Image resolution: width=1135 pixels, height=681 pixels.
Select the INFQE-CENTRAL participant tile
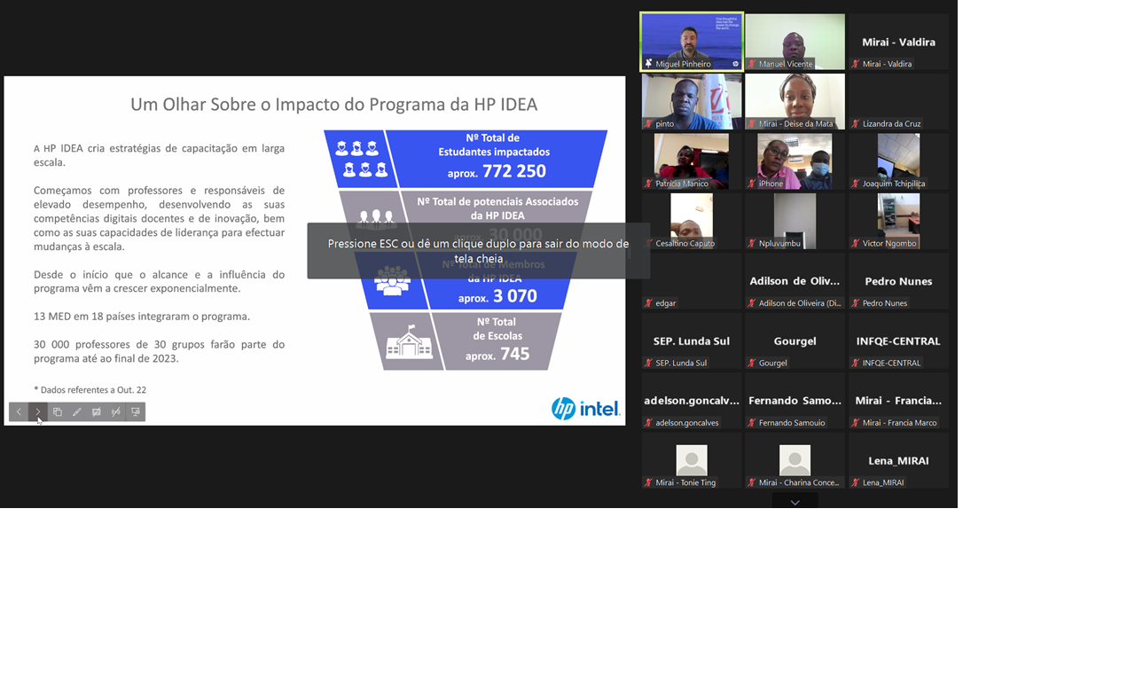898,340
